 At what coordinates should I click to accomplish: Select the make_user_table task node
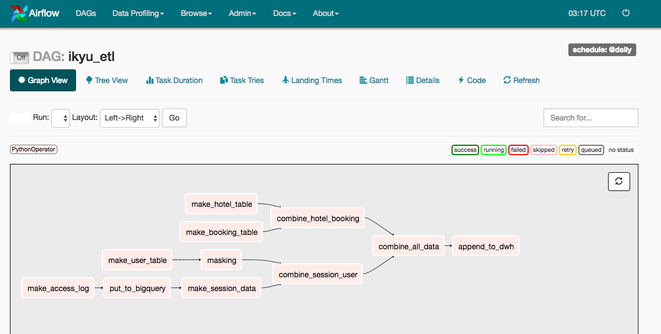137,260
